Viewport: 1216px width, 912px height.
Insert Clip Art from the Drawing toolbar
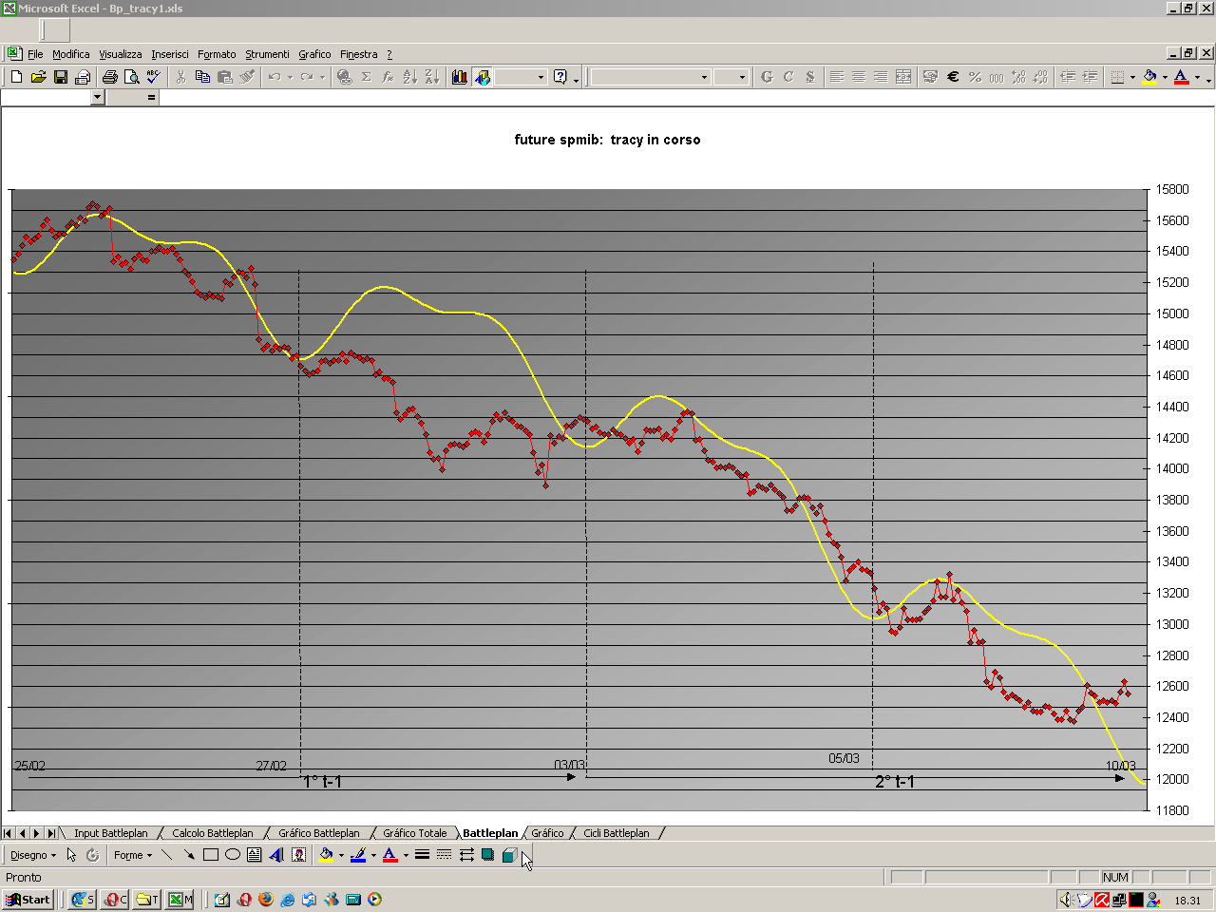pyautogui.click(x=298, y=855)
